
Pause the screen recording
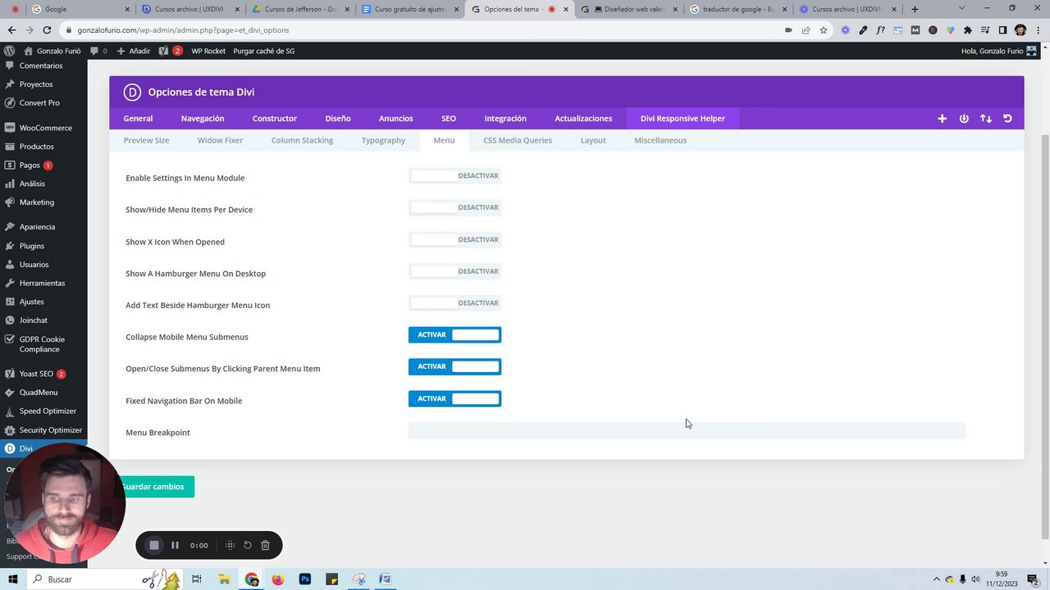(175, 545)
